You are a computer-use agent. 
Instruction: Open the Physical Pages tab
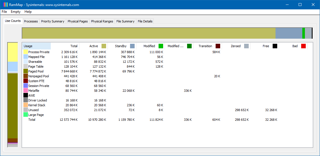tap(78, 21)
